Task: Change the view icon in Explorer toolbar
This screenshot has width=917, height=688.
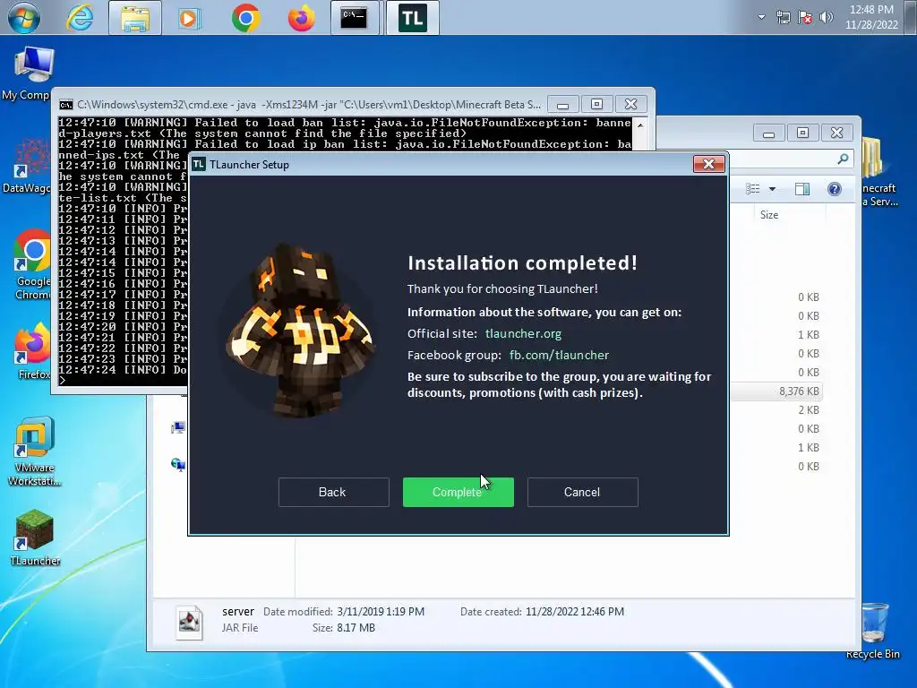Action: pyautogui.click(x=752, y=189)
